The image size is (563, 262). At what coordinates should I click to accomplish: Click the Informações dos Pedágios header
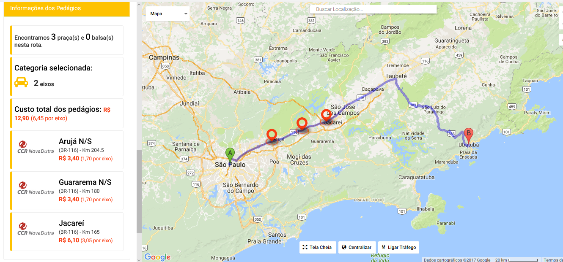click(66, 8)
